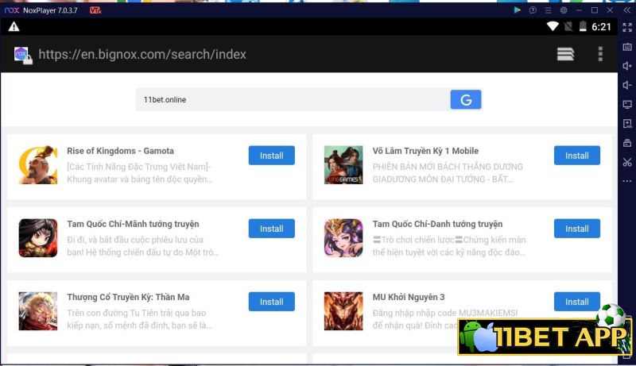Open the Nox hamburger menu in title bar
Image resolution: width=636 pixels, height=366 pixels.
548,10
